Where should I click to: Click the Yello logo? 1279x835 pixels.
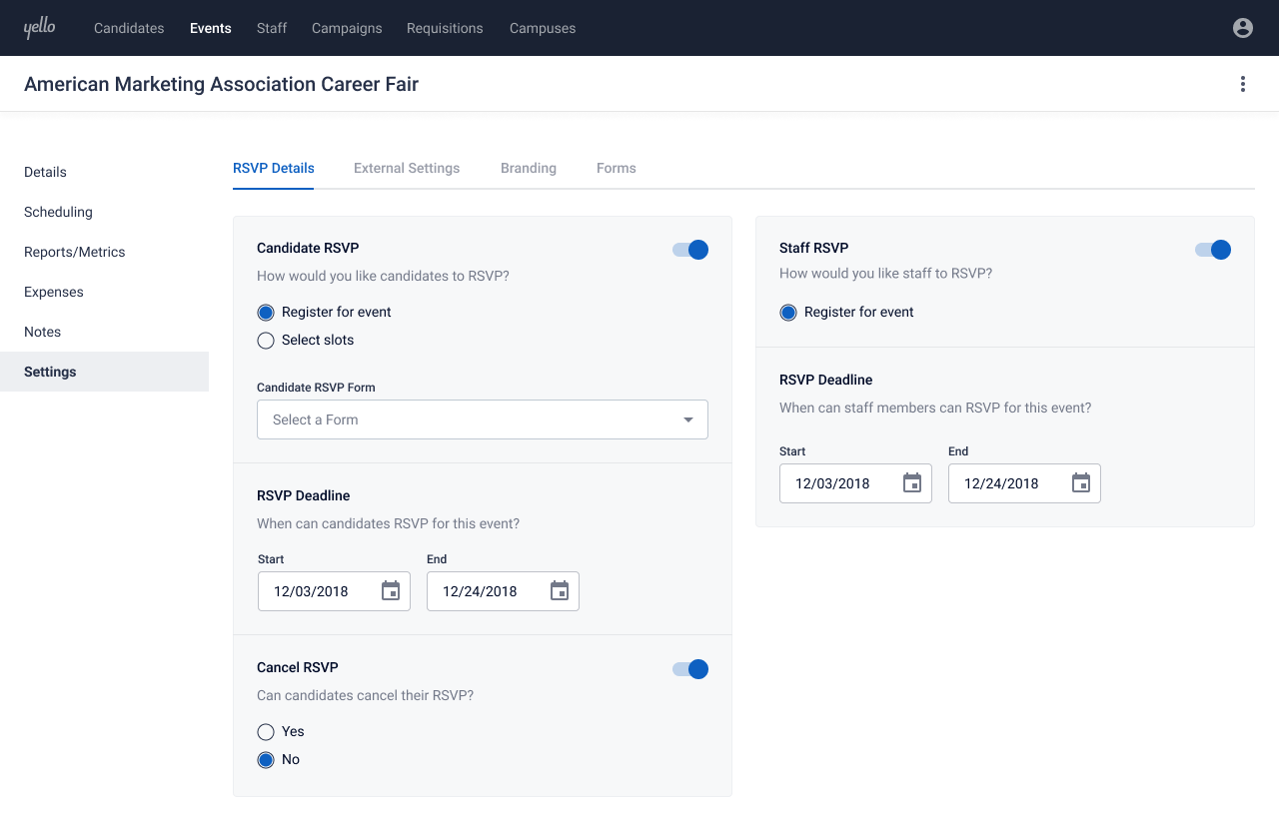(40, 28)
